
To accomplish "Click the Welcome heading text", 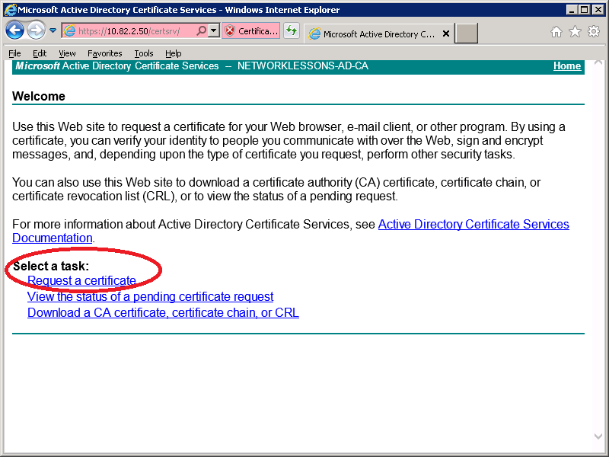I will pyautogui.click(x=39, y=96).
